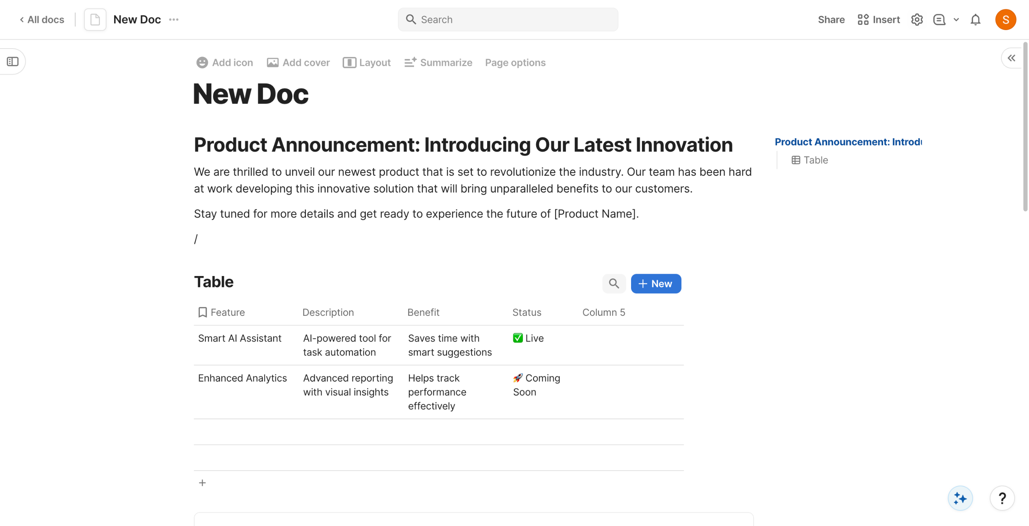Click the Share button

click(x=831, y=20)
